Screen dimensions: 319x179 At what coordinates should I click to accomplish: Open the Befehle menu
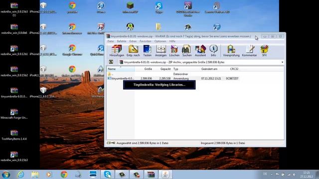(x=122, y=41)
